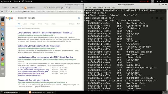Open How to disassemble memory range result
Viewport: 168px width, 94px height.
click(x=45, y=57)
